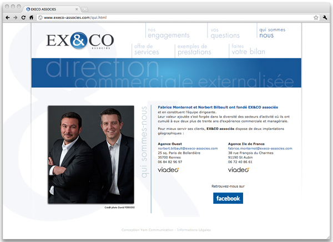The height and width of the screenshot is (242, 333).
Task: Open the 'qui sommes nous' menu item
Action: click(x=273, y=33)
